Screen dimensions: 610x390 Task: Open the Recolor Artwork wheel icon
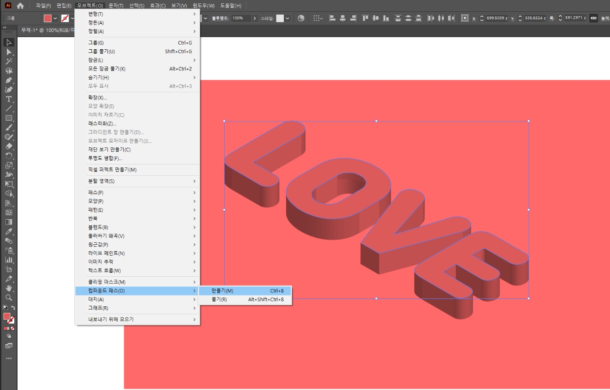click(301, 18)
